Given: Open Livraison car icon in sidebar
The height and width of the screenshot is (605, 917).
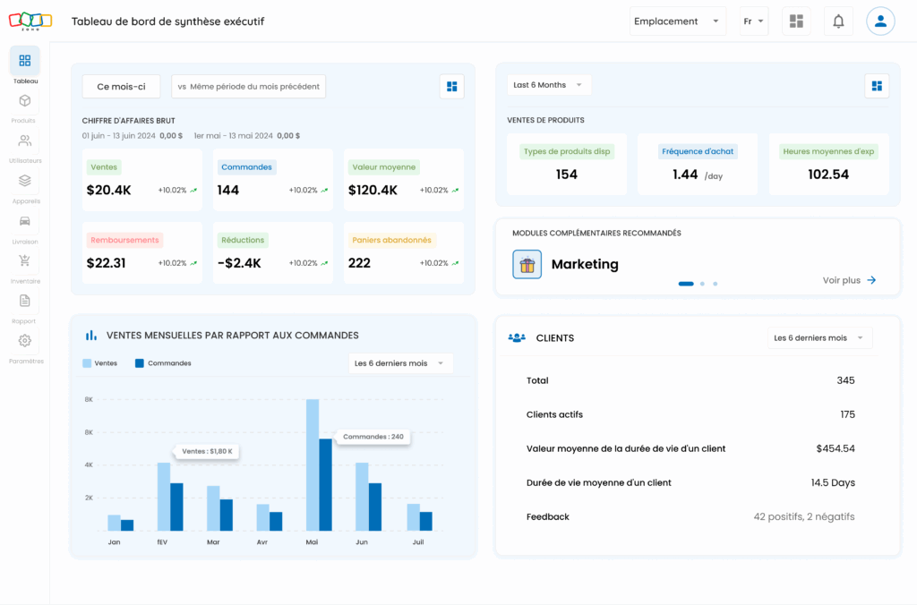Looking at the screenshot, I should tap(24, 221).
